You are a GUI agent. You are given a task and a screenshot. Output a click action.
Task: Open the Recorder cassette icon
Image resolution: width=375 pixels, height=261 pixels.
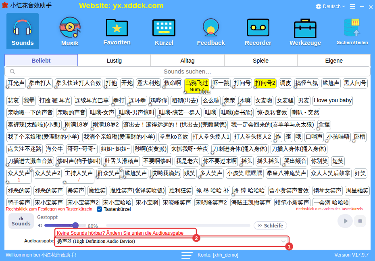[x=258, y=28]
